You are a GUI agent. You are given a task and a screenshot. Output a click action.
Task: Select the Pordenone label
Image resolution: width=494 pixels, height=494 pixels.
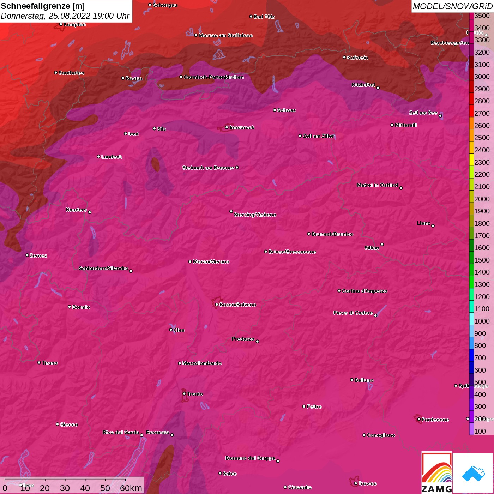[435, 420]
